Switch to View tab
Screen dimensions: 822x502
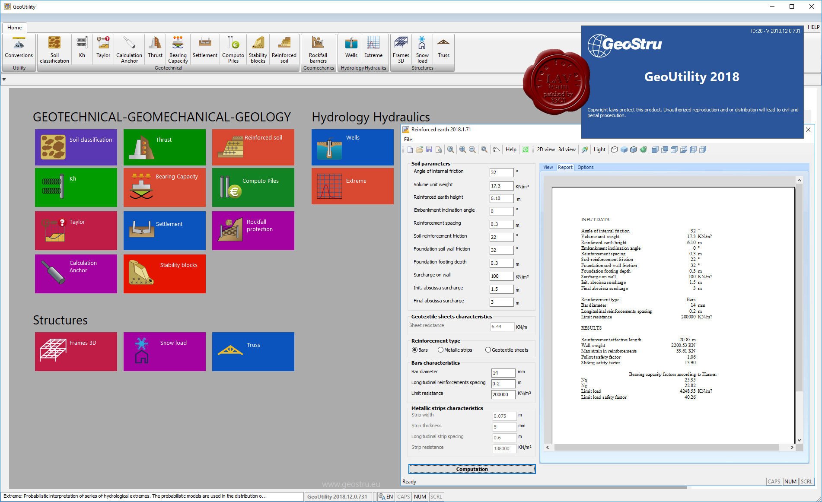548,167
